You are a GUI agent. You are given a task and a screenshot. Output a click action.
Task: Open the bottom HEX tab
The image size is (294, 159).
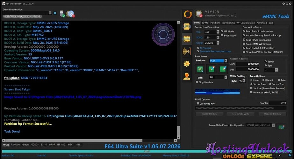[x=70, y=145]
